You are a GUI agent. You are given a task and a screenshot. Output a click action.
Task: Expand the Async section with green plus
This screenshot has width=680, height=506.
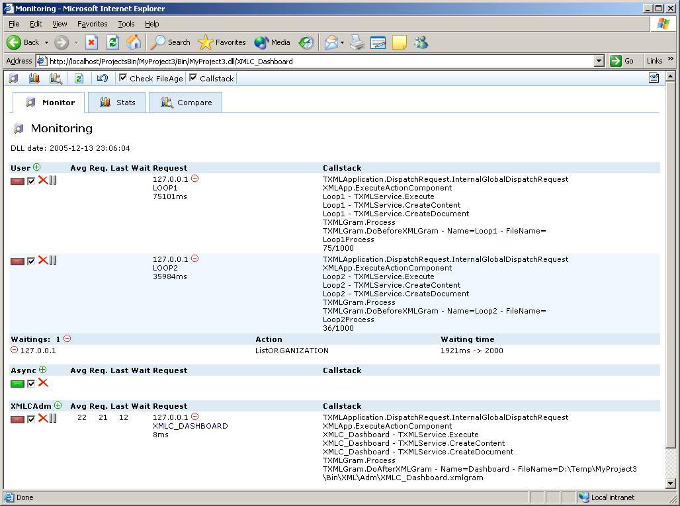click(x=43, y=370)
